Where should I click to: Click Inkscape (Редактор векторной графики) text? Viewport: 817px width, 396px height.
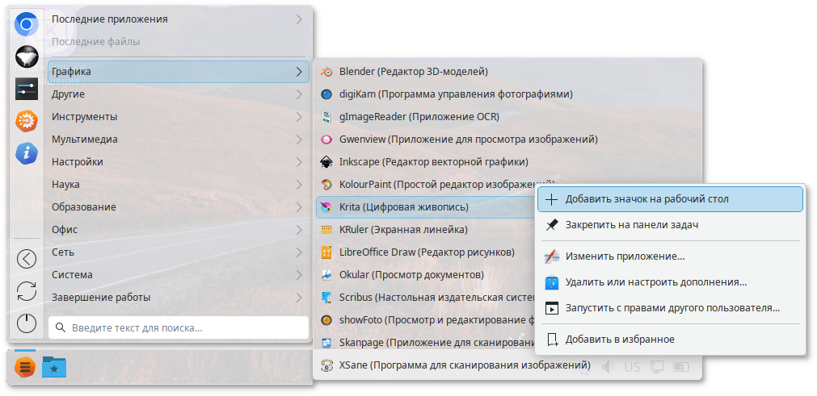[x=433, y=162]
